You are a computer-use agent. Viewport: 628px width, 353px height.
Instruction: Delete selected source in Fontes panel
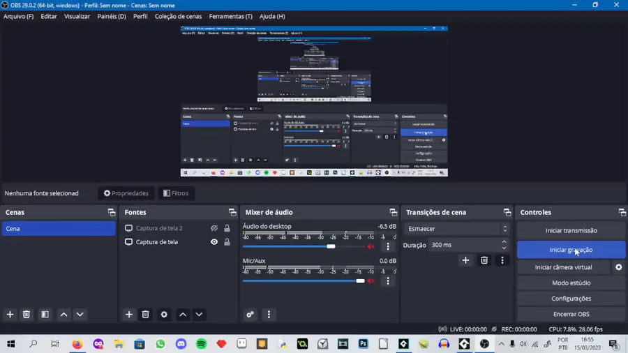click(x=145, y=315)
